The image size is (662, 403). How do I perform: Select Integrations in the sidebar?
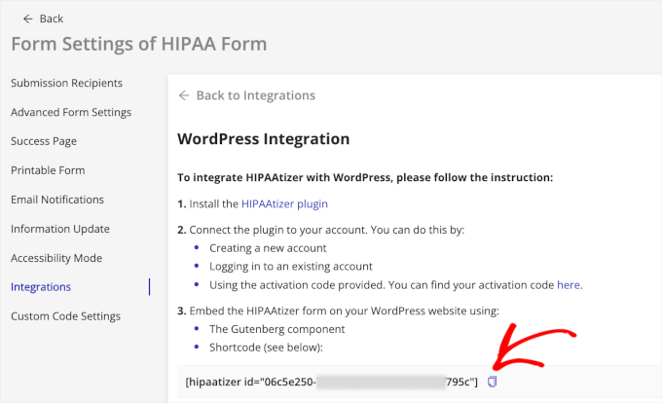(41, 287)
